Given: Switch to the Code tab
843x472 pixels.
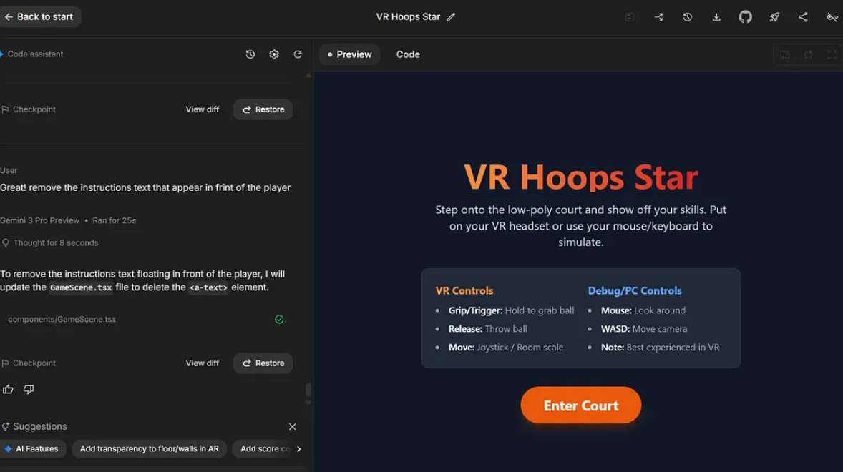Looking at the screenshot, I should click(408, 54).
